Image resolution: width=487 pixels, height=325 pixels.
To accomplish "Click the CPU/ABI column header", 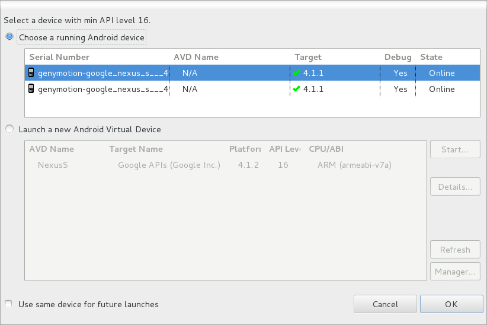I will coord(326,149).
